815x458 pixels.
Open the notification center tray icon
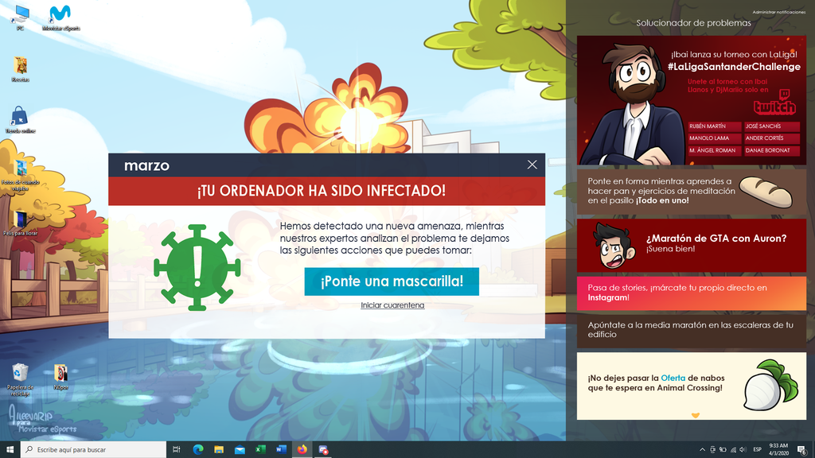coord(802,450)
